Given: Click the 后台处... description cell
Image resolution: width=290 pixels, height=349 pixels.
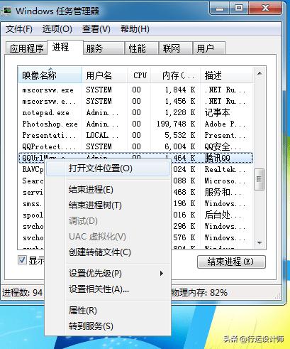Looking at the screenshot, I should tap(223, 215).
